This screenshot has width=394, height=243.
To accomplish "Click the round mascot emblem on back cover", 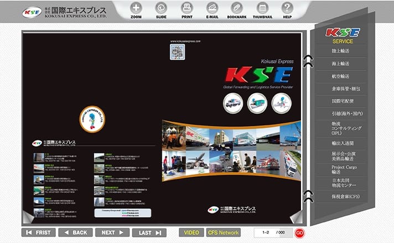I will coord(92,119).
